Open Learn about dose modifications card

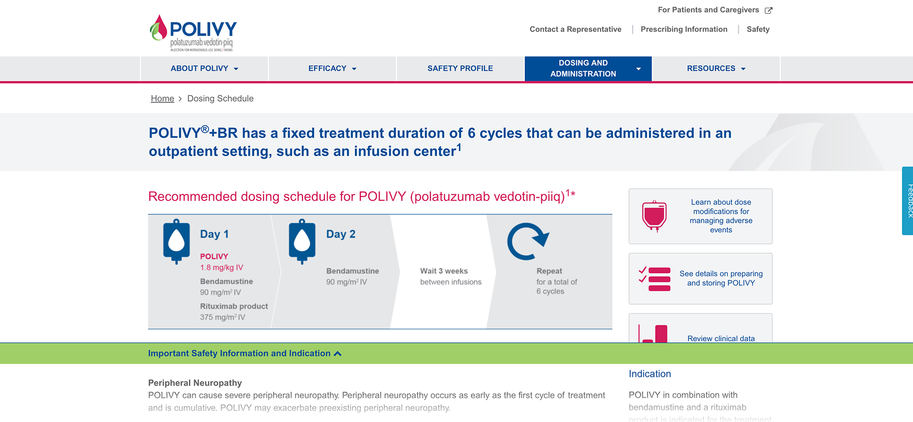700,216
